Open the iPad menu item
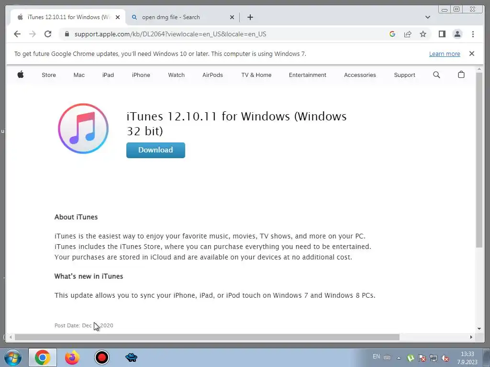 coord(108,75)
